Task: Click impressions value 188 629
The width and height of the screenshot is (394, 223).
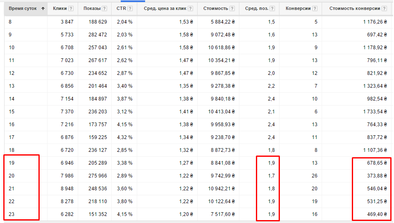Action: (x=98, y=22)
